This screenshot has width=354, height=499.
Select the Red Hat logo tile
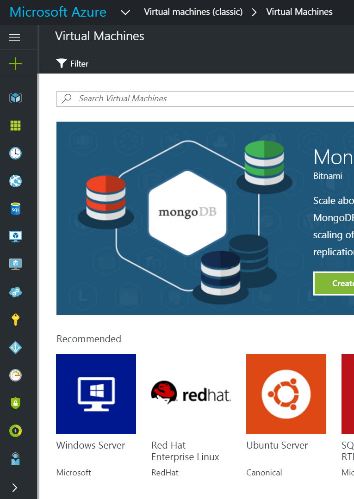[191, 394]
